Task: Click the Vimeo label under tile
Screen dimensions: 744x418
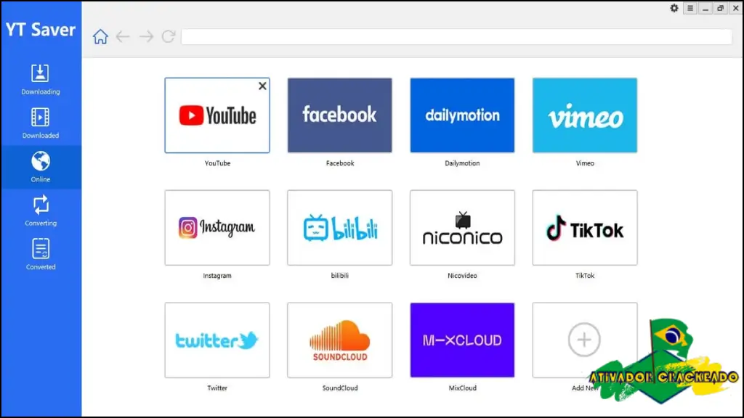Action: (585, 163)
